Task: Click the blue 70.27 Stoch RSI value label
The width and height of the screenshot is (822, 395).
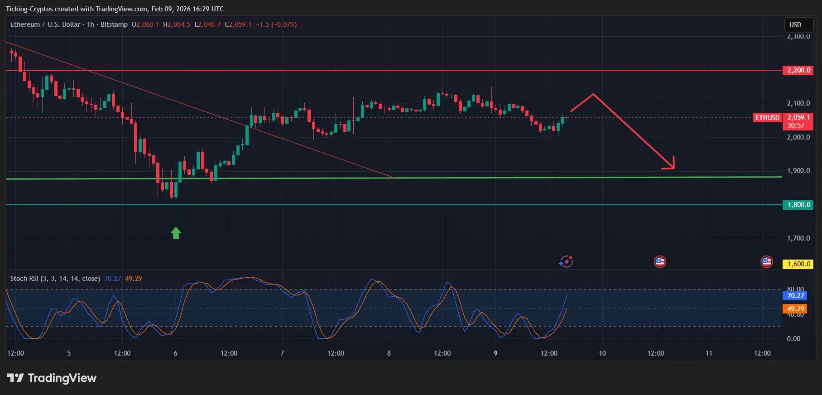Action: (795, 296)
